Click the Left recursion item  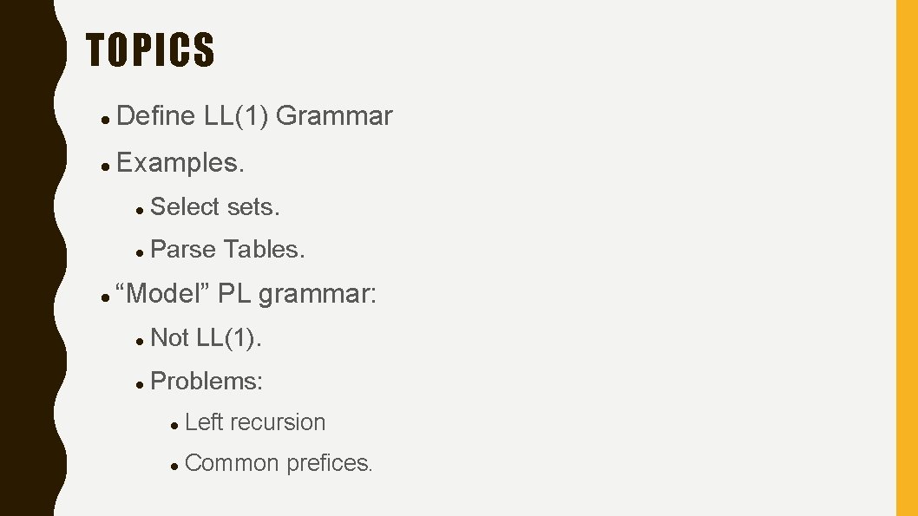click(x=255, y=422)
